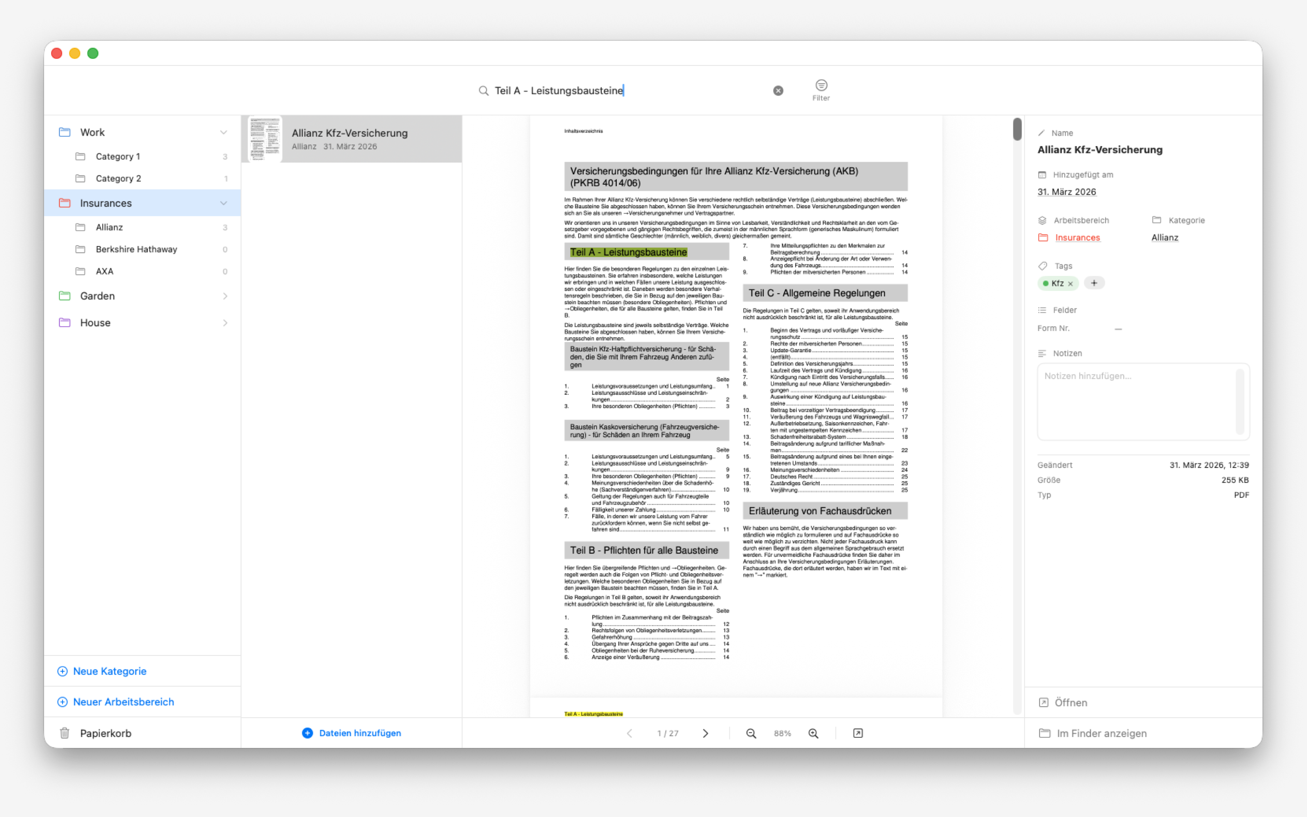Zoom out of the PDF preview
This screenshot has width=1307, height=817.
[x=751, y=733]
